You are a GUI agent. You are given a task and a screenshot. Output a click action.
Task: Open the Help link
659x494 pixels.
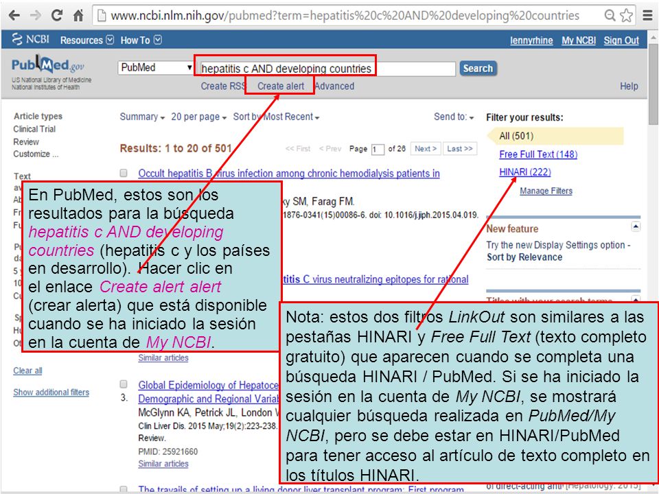629,86
